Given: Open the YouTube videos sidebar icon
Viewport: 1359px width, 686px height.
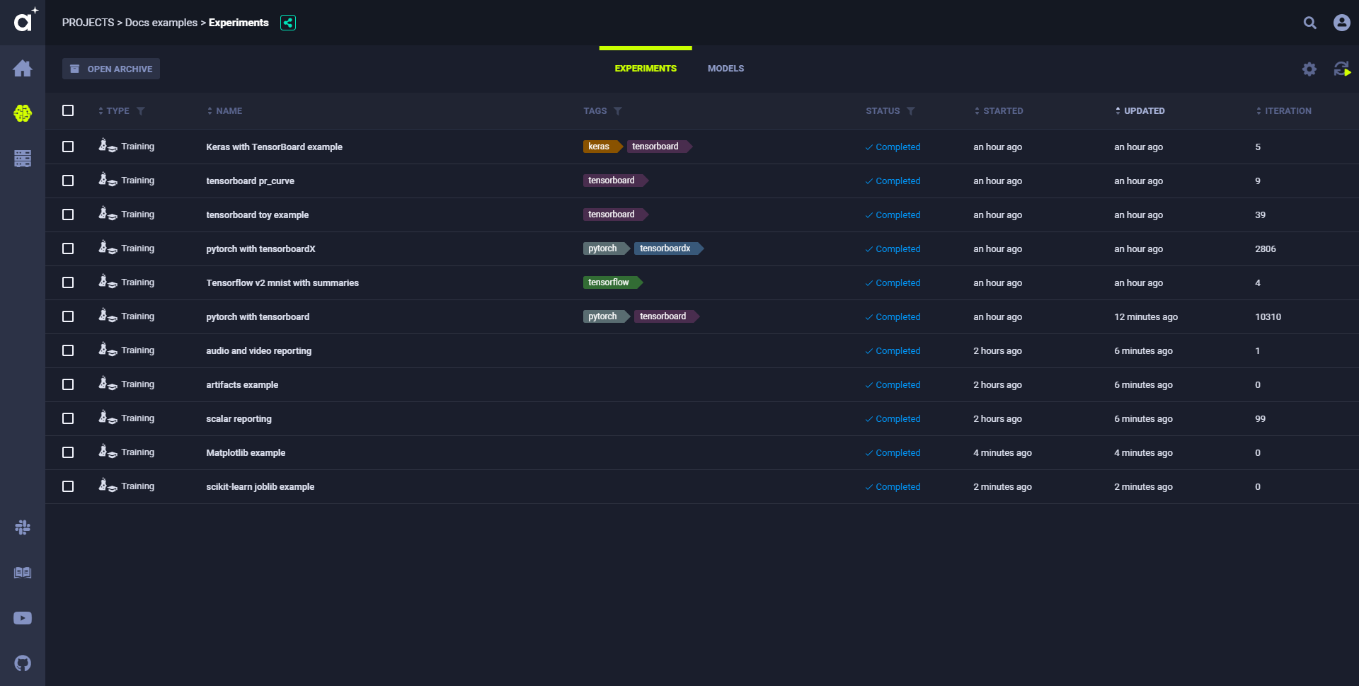Looking at the screenshot, I should point(23,618).
